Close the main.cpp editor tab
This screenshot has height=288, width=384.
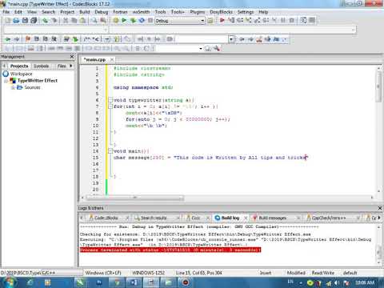[x=112, y=59]
